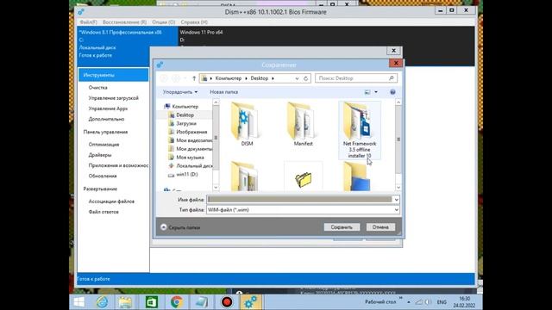552x310 pixels.
Task: Click ENG language indicator in tray
Action: pos(442,302)
